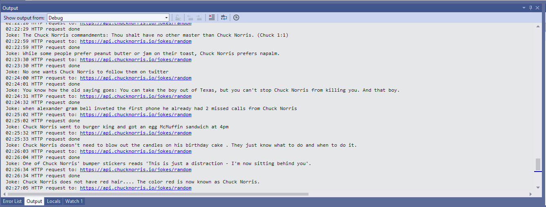
Task: Click the Go to Next Message icon
Action: click(x=199, y=18)
